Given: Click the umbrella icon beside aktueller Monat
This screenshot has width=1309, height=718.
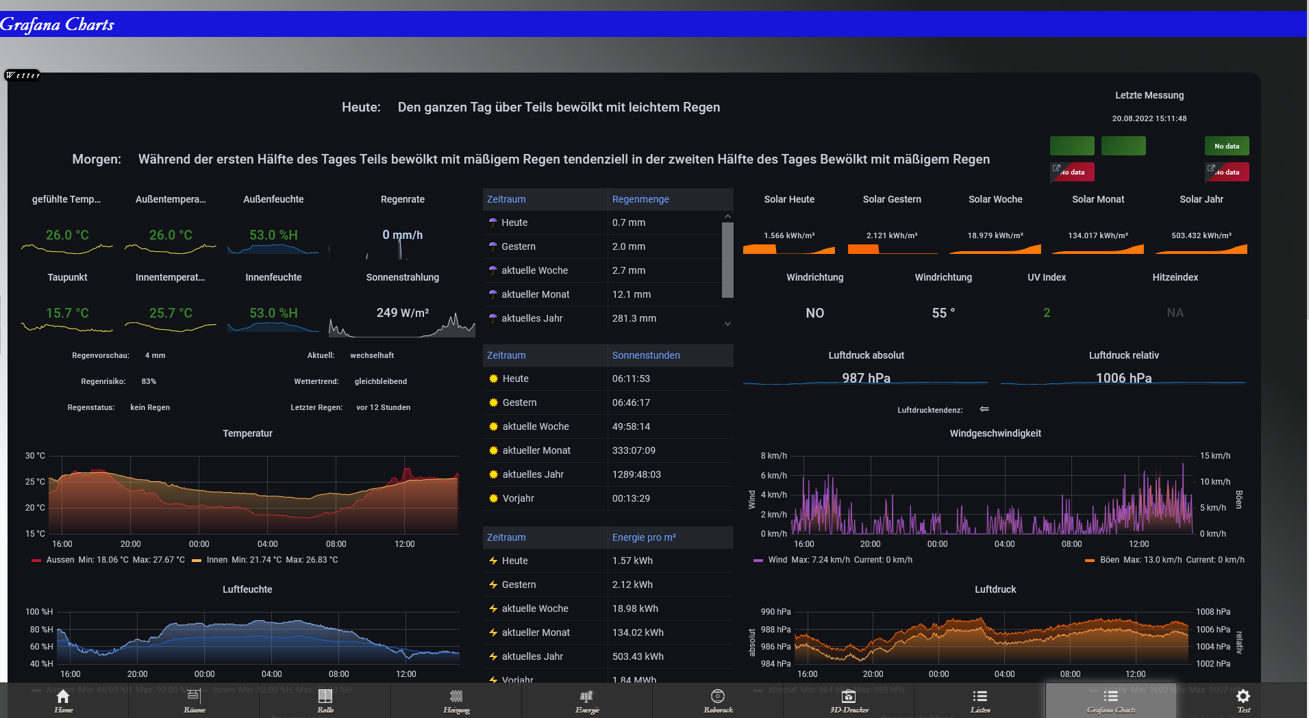Looking at the screenshot, I should coord(493,294).
